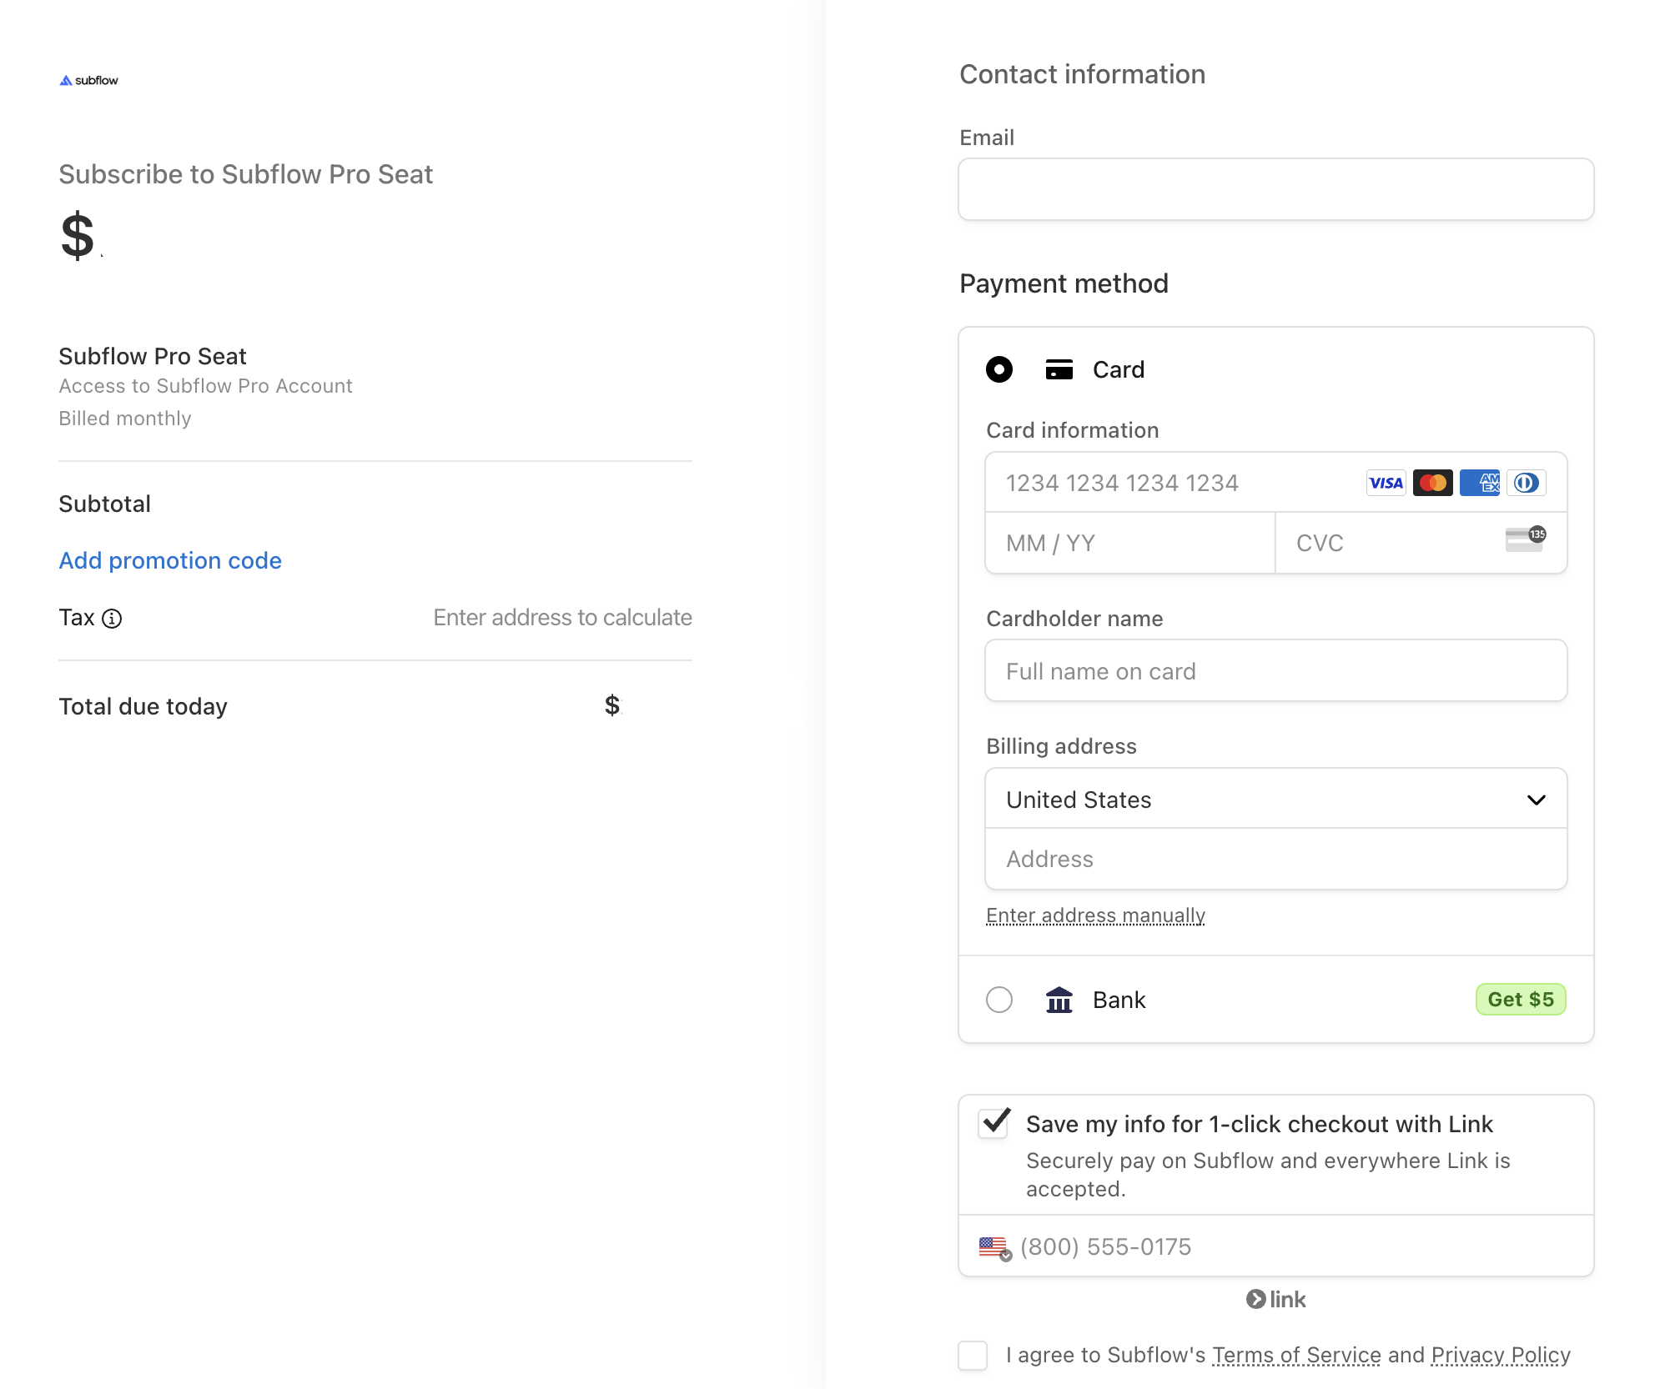The image size is (1665, 1389).
Task: Select the Card payment radio button
Action: tap(999, 369)
